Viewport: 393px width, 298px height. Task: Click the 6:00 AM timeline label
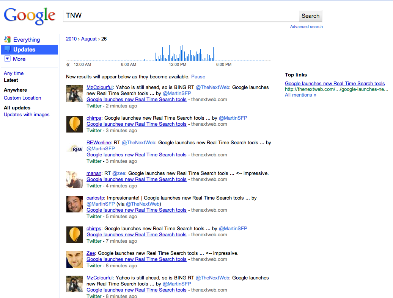pos(129,64)
